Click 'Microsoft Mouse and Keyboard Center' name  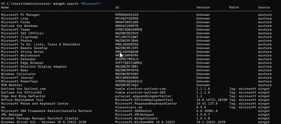(35, 104)
